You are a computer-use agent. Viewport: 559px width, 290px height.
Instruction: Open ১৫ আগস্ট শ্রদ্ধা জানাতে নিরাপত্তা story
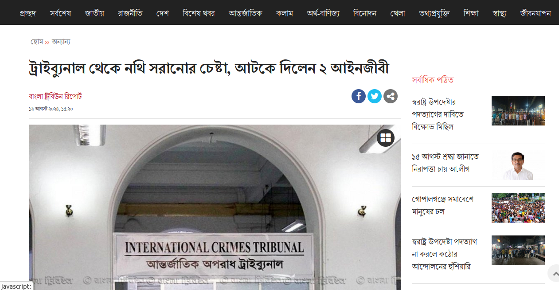click(445, 163)
